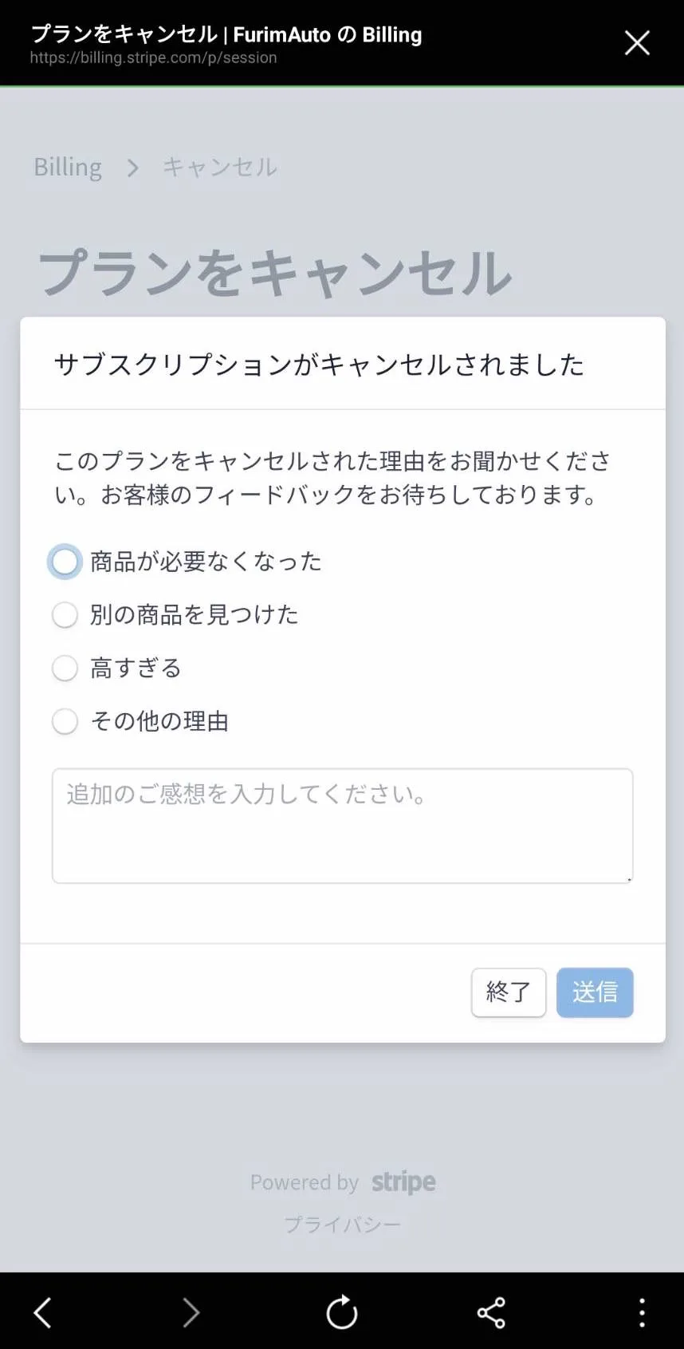
Task: Tap the browser forward arrow icon
Action: pyautogui.click(x=191, y=1312)
